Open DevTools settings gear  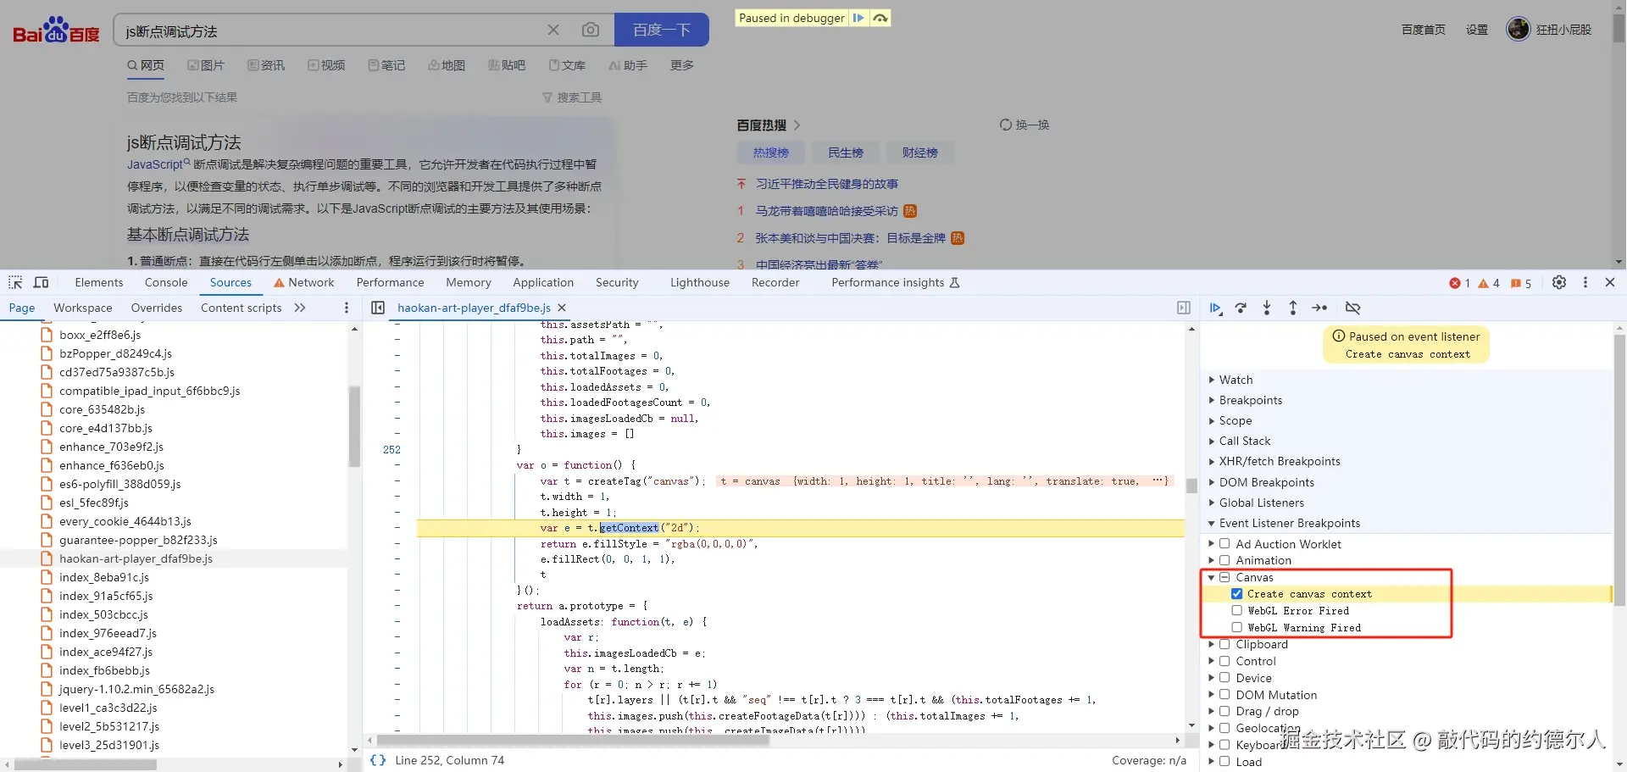click(x=1560, y=282)
